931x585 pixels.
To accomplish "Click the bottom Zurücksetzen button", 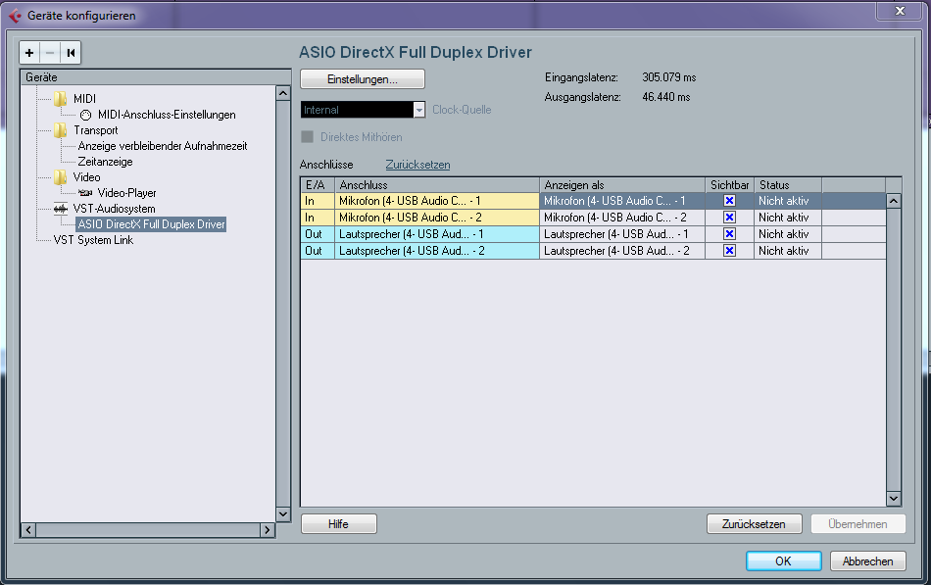I will tap(754, 524).
